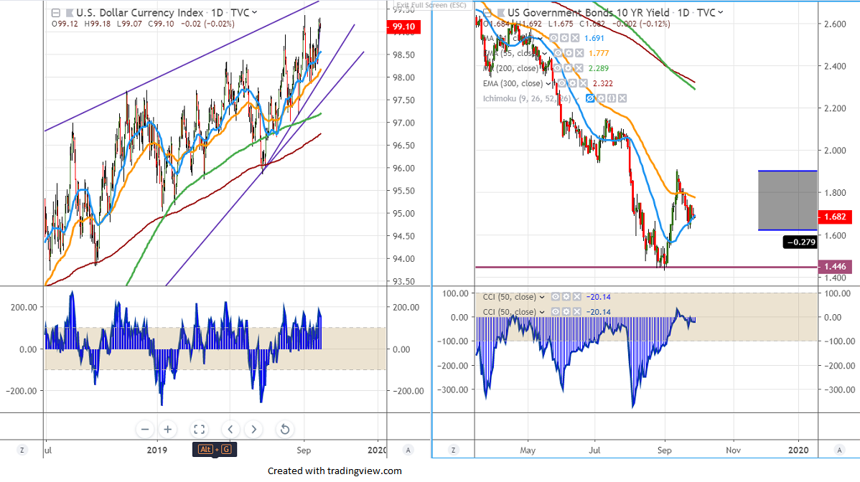Image resolution: width=860 pixels, height=482 pixels.
Task: Open settings for the second CCI indicator row
Action: tap(566, 312)
